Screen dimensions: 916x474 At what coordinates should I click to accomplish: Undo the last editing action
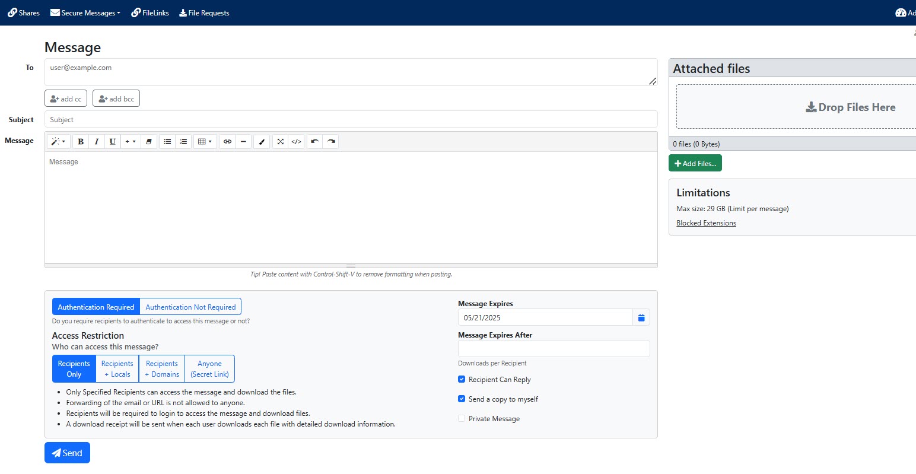coord(314,141)
